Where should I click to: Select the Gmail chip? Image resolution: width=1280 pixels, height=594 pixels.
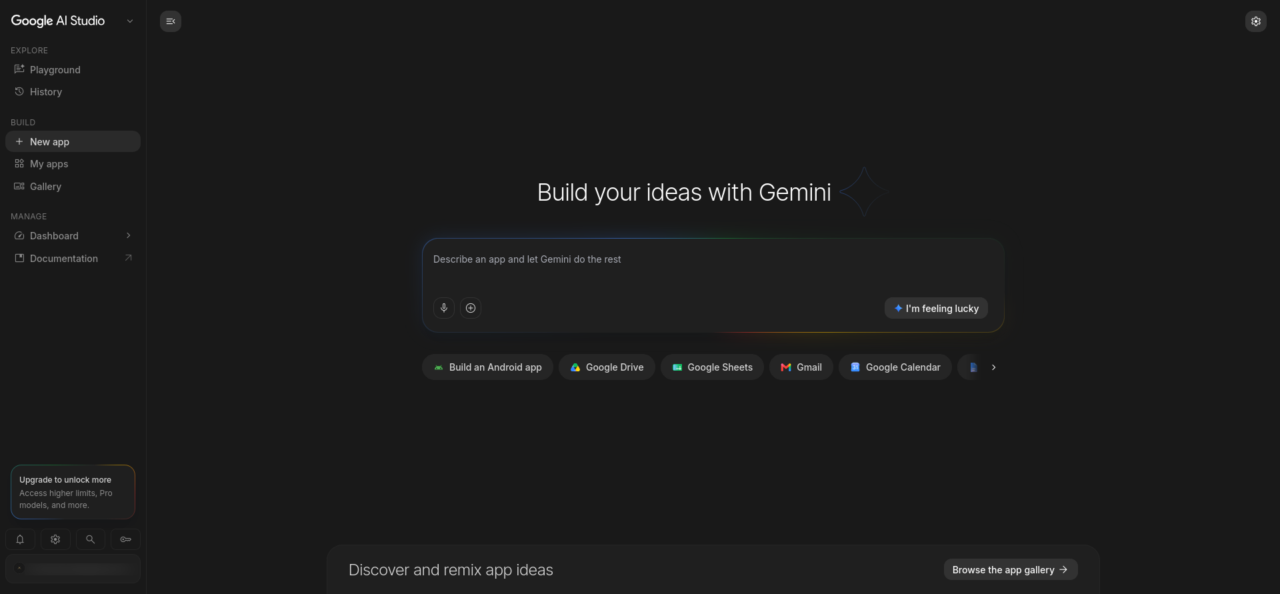coord(801,367)
